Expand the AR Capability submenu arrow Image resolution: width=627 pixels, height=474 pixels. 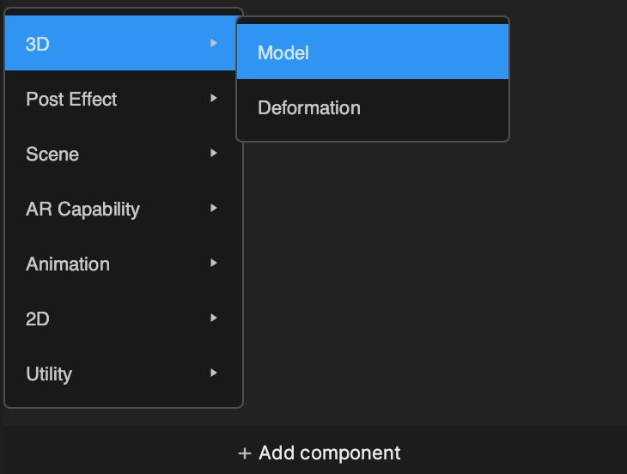click(x=214, y=208)
